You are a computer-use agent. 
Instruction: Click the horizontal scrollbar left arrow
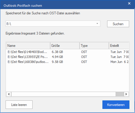point(9,94)
